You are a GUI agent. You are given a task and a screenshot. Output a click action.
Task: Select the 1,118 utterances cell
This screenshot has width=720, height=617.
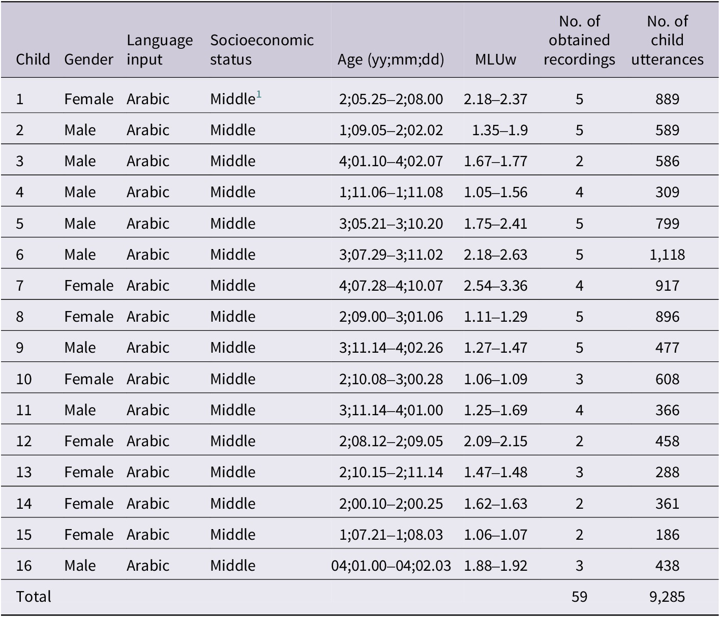667,255
